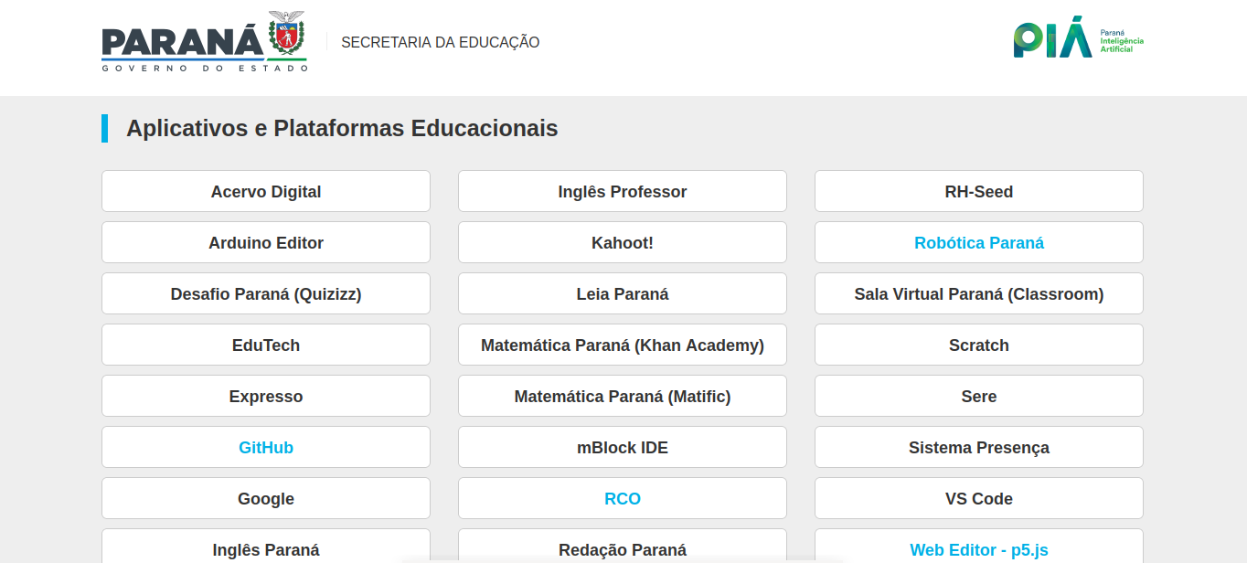The image size is (1247, 563).
Task: Open Sala Virtual Paraná (Classroom)
Action: 979,293
